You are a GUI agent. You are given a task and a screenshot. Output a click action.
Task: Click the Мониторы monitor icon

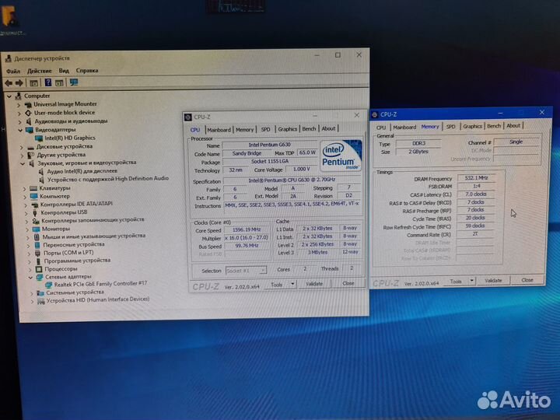click(36, 229)
